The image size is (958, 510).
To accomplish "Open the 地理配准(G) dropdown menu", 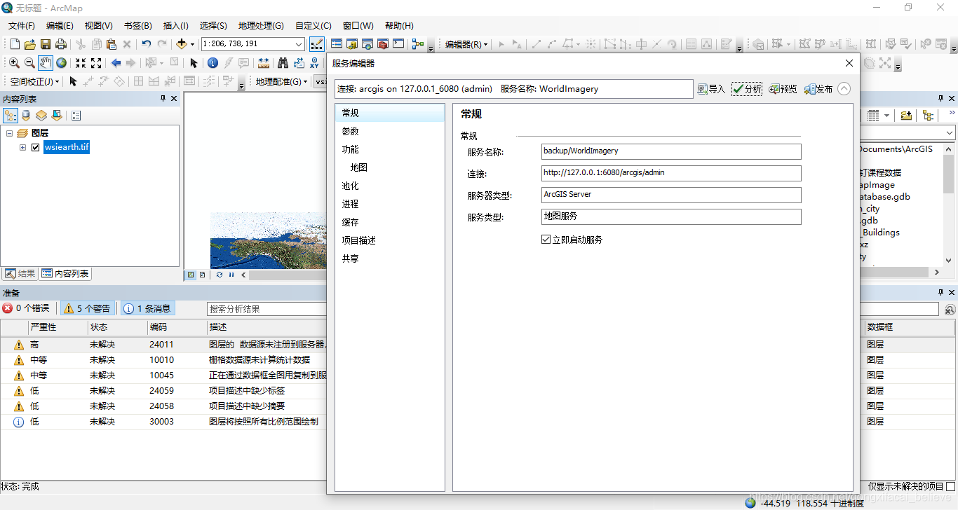I will tap(281, 81).
